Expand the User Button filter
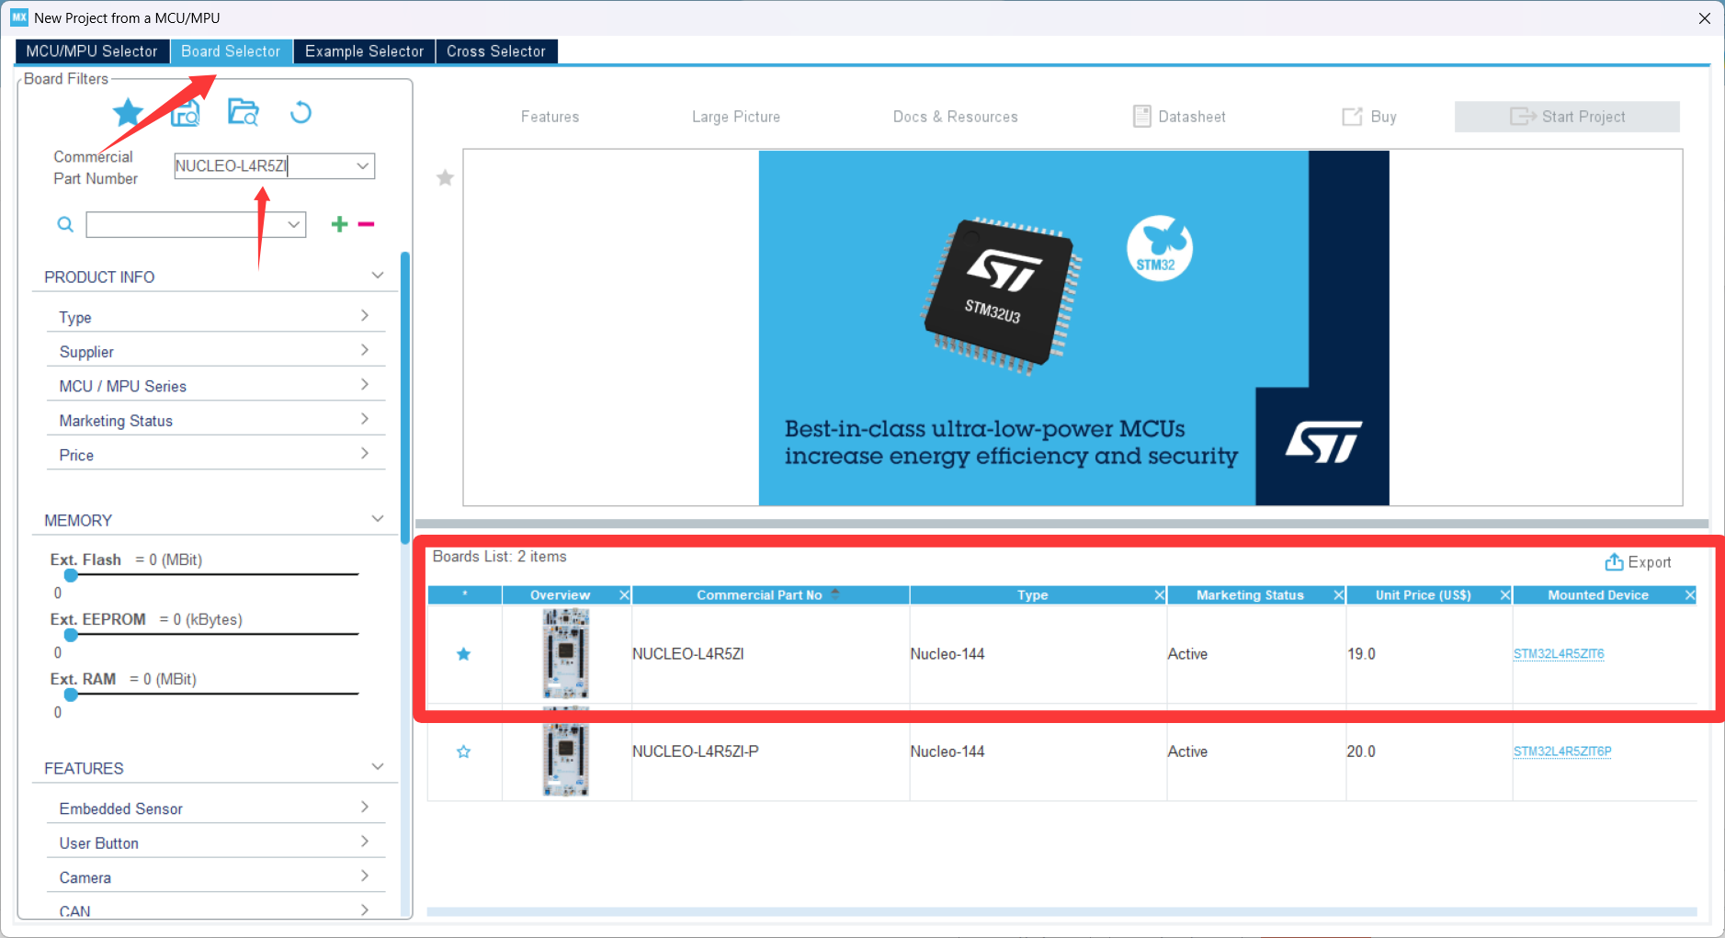The image size is (1725, 938). (365, 842)
